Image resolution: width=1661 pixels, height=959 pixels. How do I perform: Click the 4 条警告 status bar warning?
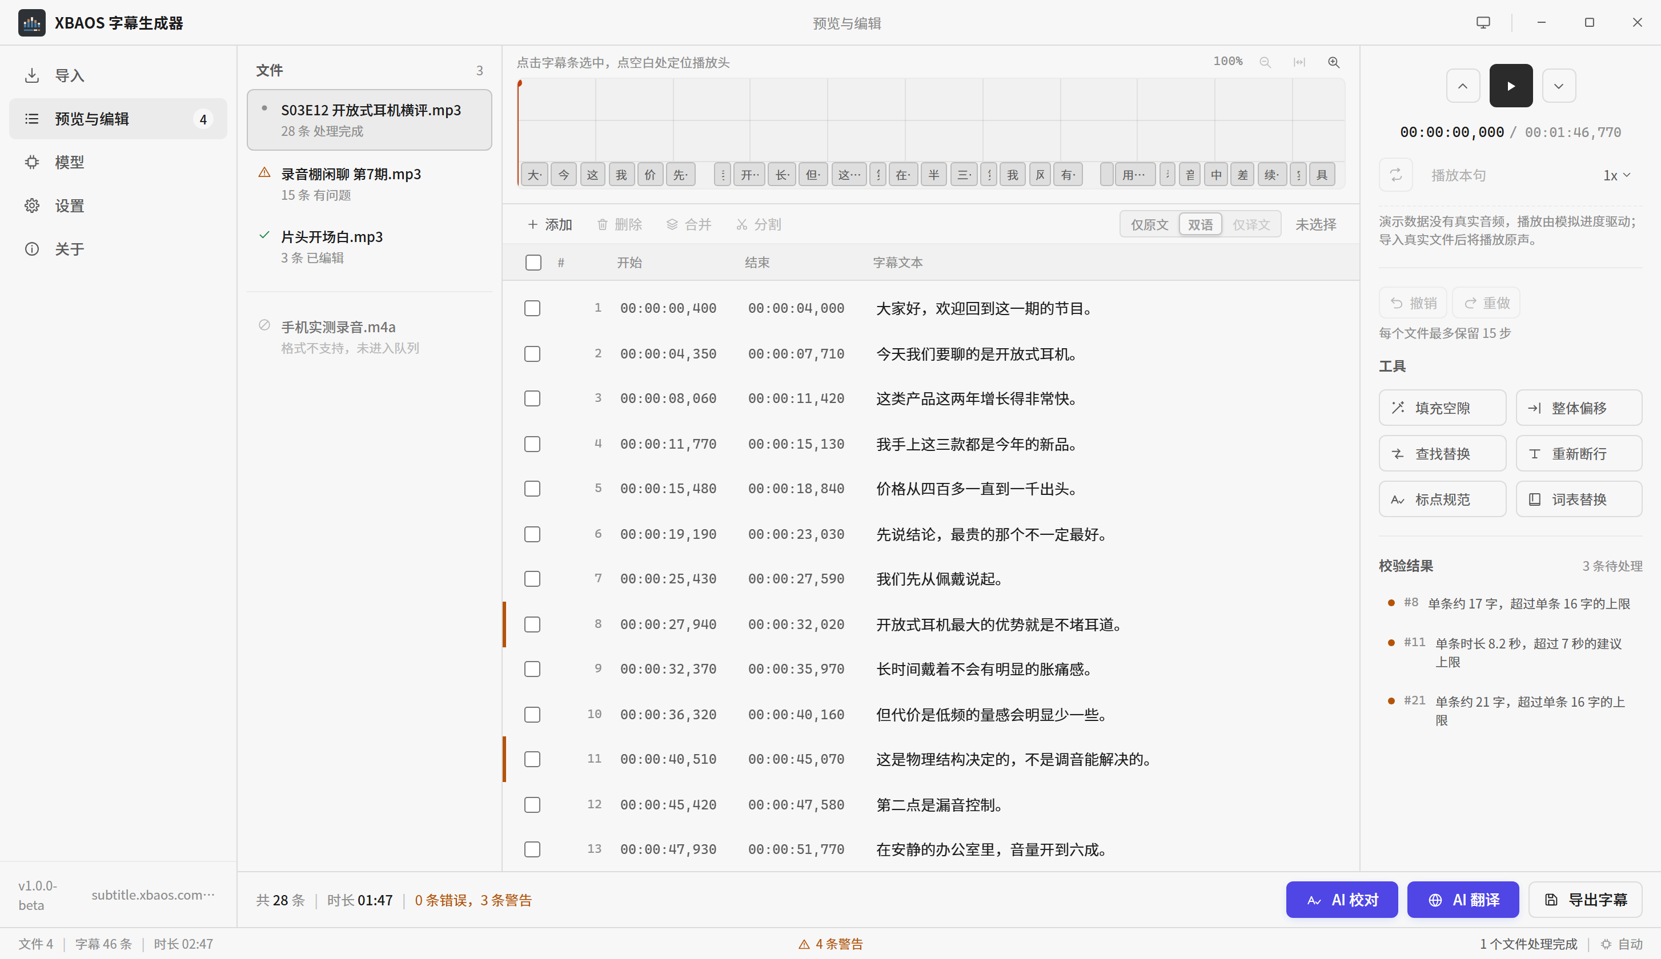click(x=830, y=944)
